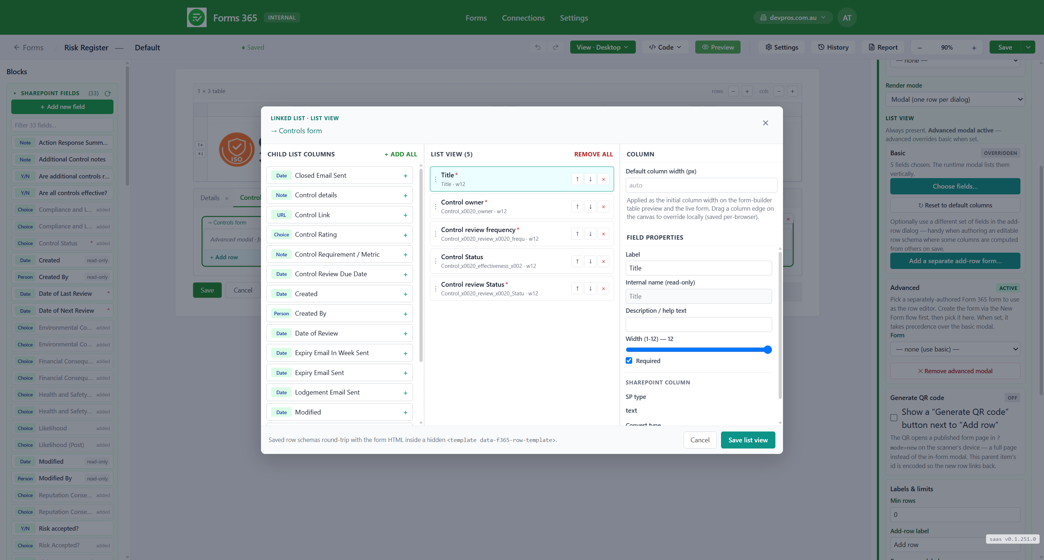Viewport: 1044px width, 560px height.
Task: Uncheck the Required checkbox
Action: (x=629, y=361)
